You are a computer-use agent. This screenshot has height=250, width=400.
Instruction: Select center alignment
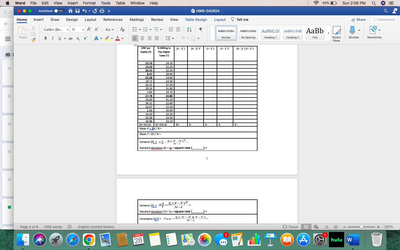[x=142, y=38]
